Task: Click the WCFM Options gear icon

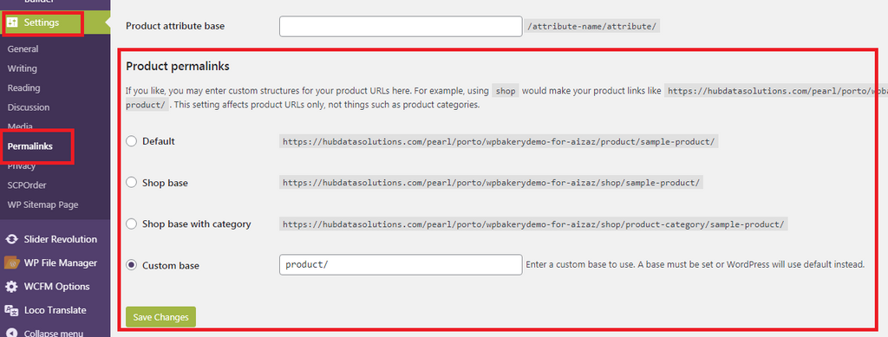Action: click(x=11, y=287)
